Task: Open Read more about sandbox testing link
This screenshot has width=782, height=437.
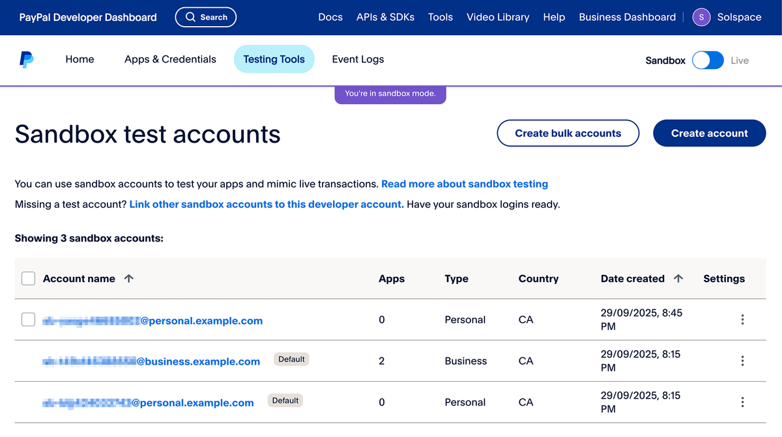Action: point(464,184)
